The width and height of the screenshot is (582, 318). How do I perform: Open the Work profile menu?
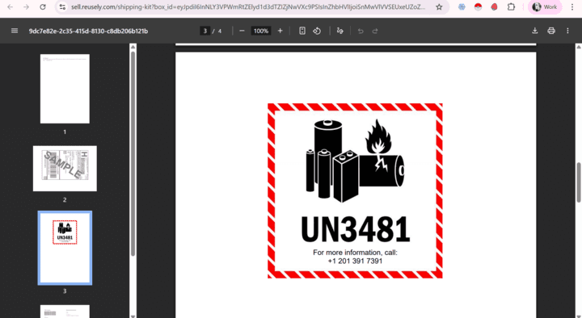[x=545, y=7]
